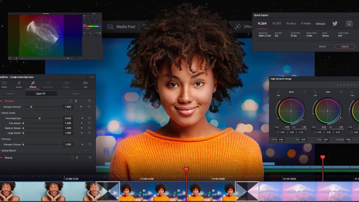Click the Export button in Quick Export
Screen dimensions: 359x202
click(345, 46)
